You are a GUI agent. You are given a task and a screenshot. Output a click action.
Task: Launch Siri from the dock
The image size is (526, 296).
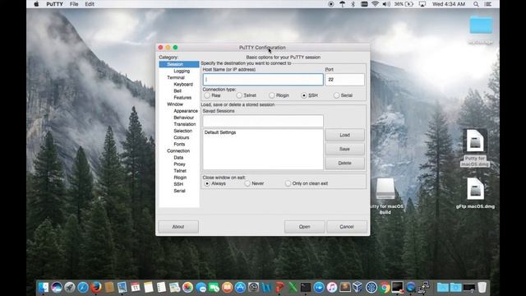pos(57,287)
